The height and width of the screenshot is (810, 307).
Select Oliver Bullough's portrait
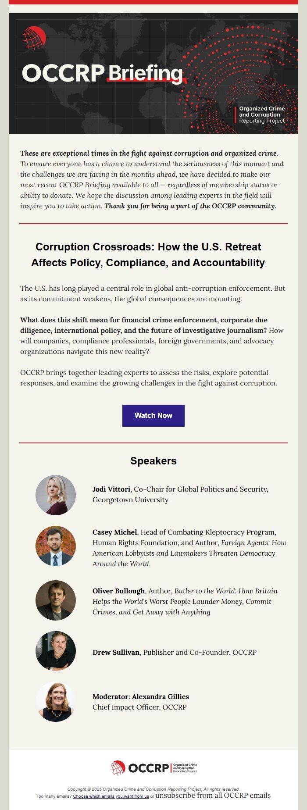pos(56,600)
